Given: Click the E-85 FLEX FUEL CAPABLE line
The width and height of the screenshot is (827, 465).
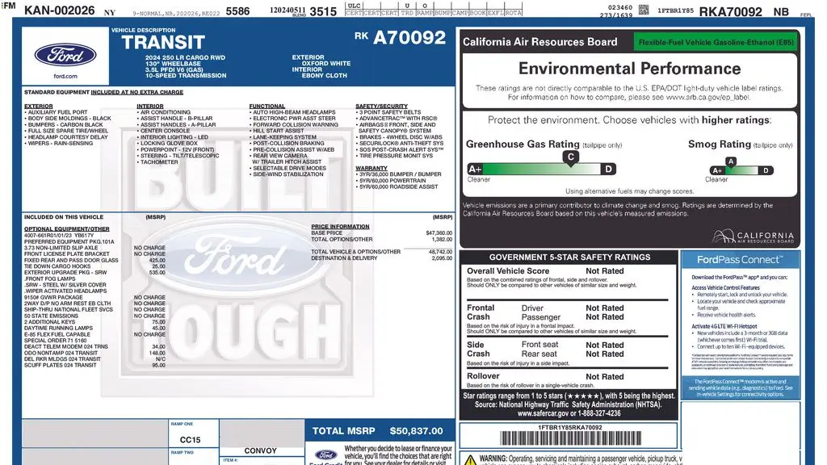Looking at the screenshot, I should [x=95, y=334].
